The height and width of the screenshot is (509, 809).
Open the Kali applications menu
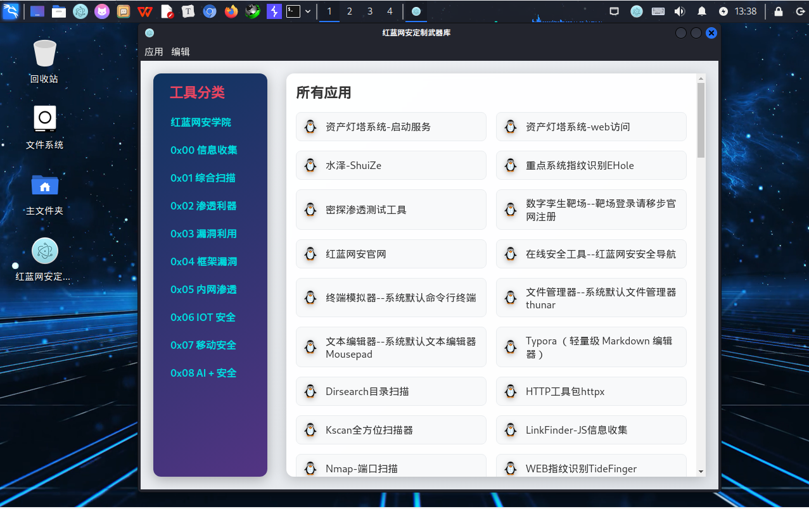point(11,11)
